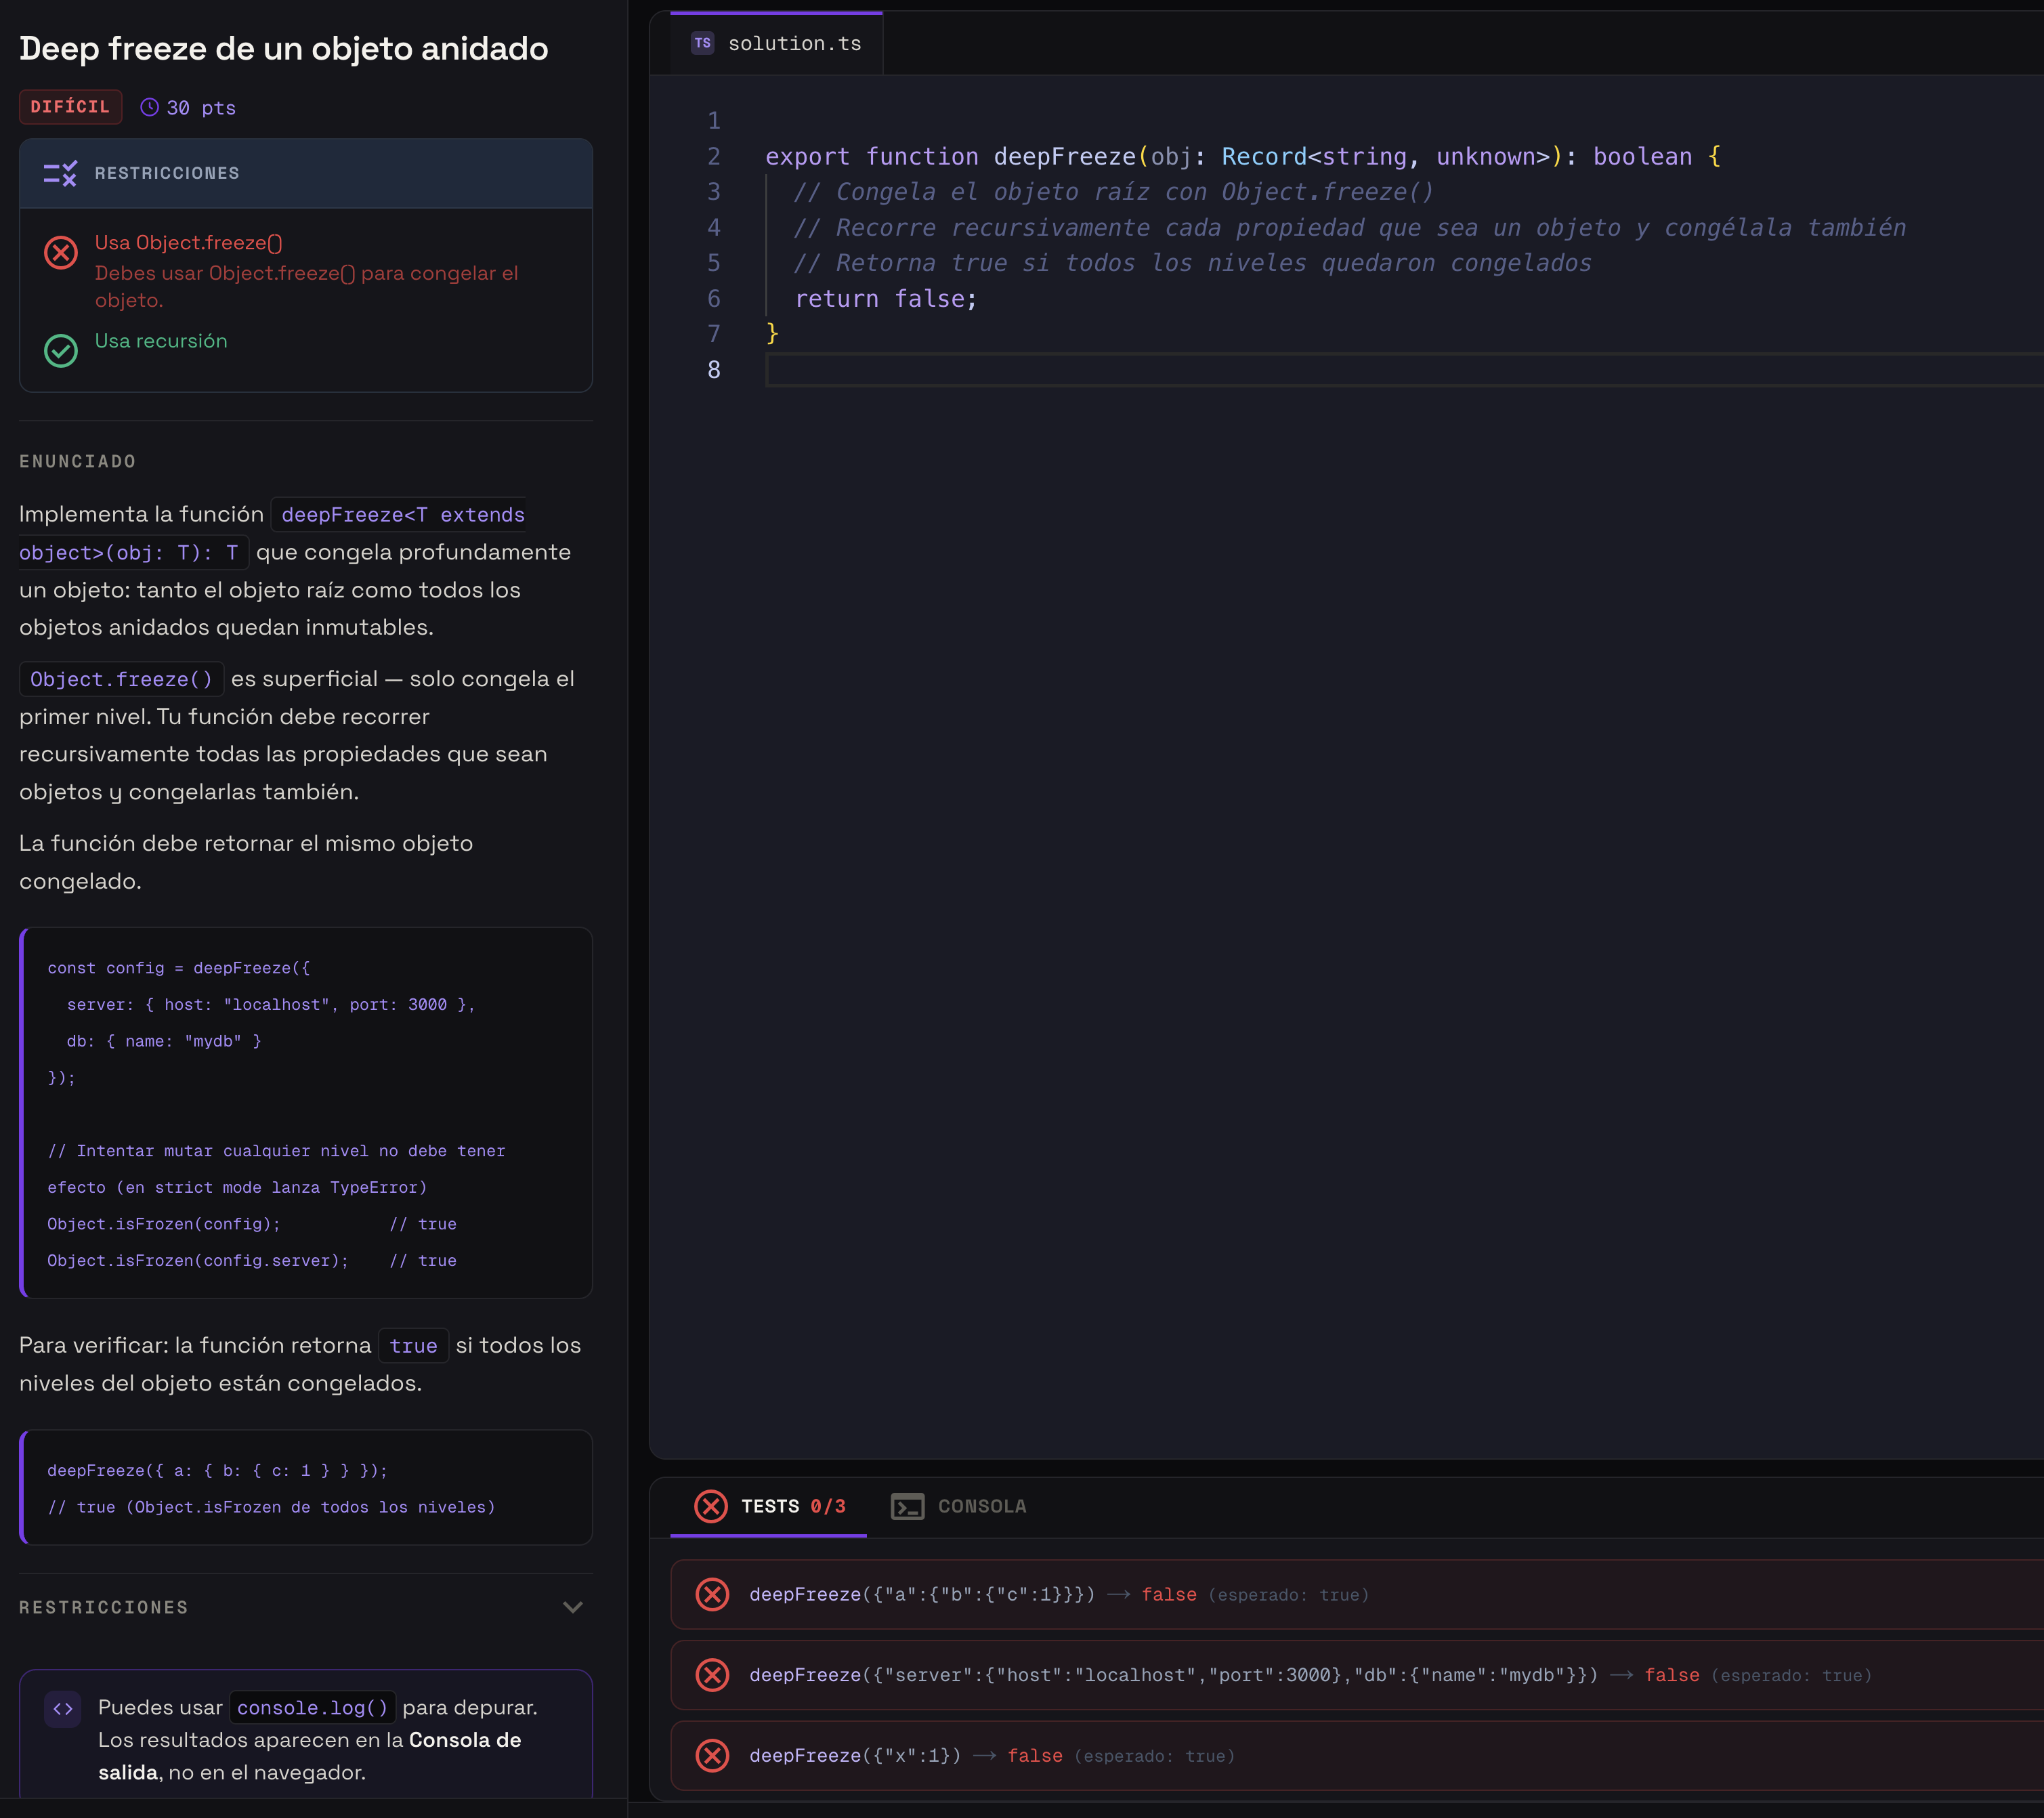The height and width of the screenshot is (1818, 2044).
Task: Click the '30 pts' points label
Action: 201,108
